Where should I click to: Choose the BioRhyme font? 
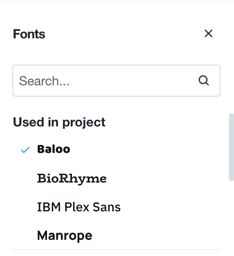click(x=116, y=178)
